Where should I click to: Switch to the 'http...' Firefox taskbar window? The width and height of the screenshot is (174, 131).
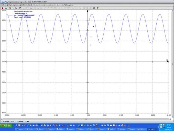pos(50,129)
